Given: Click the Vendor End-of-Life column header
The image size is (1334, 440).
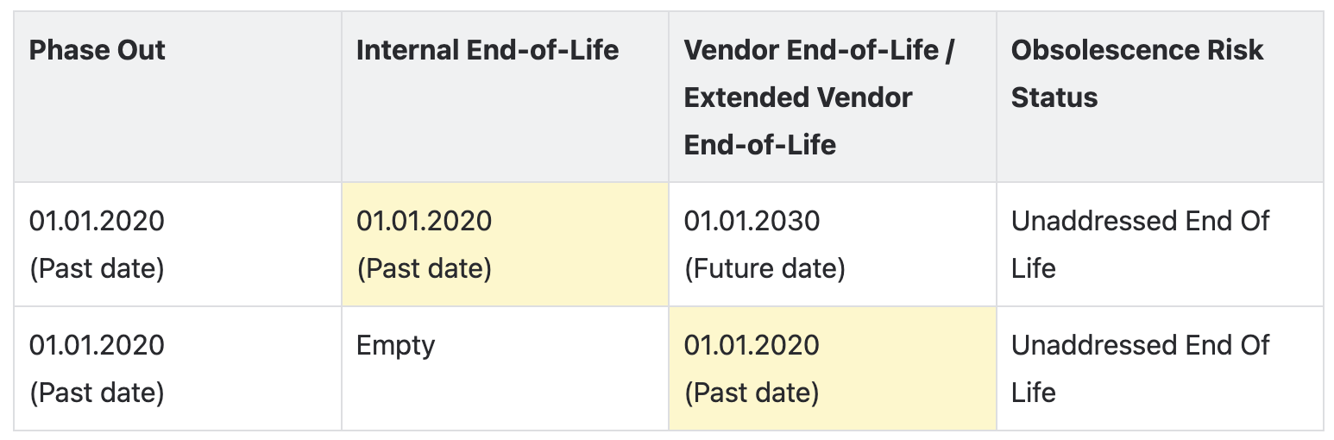Looking at the screenshot, I should click(x=833, y=97).
